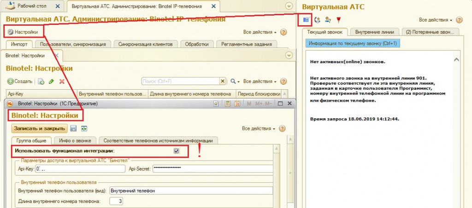Screen dimensions: 472x208
Task: Open help icon in the Binotel settings list toolbar
Action: click(x=283, y=81)
